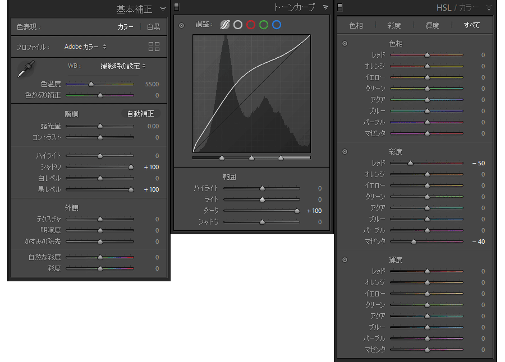Switch to the 輝度 tab
505x362 pixels.
(x=432, y=25)
